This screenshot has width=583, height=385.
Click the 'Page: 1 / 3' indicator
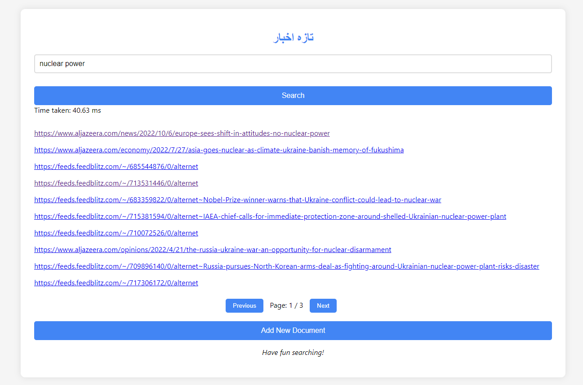(286, 305)
